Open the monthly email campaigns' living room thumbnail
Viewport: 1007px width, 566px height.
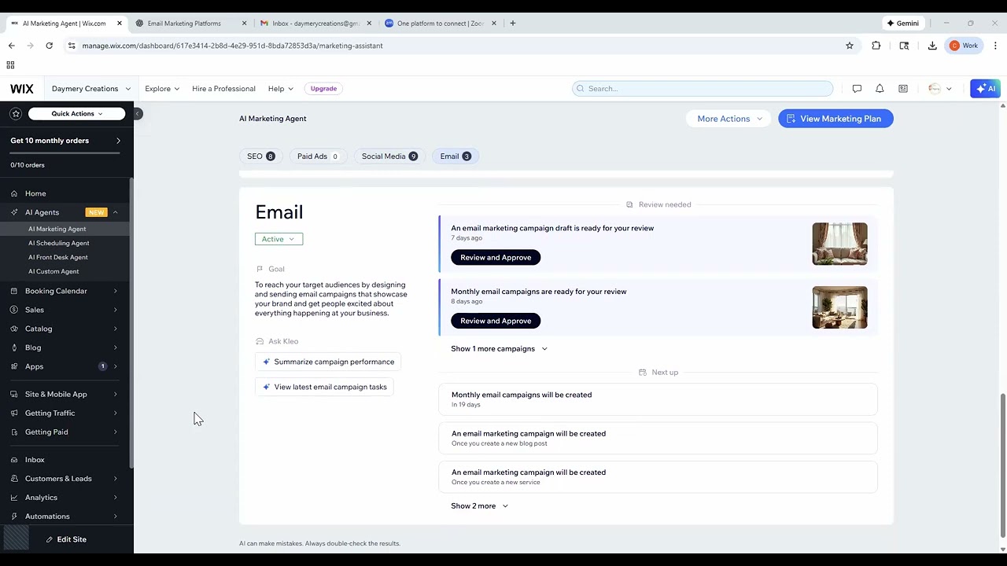[x=839, y=307]
